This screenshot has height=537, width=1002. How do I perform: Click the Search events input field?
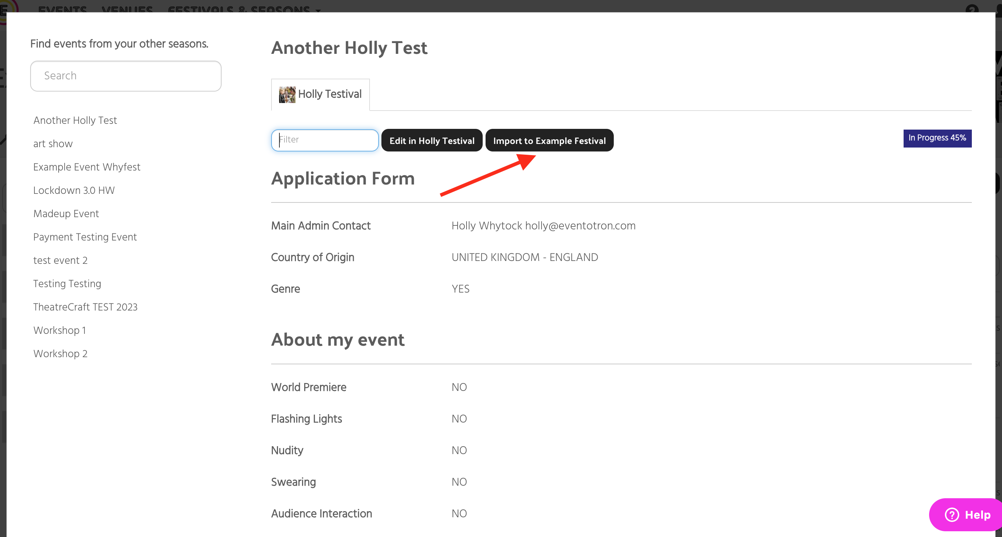(126, 76)
